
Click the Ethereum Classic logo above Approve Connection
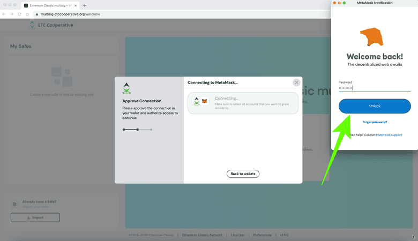pyautogui.click(x=127, y=88)
